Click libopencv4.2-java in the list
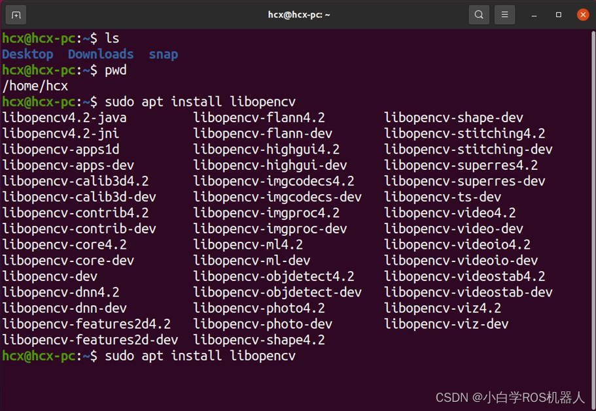 click(x=64, y=118)
